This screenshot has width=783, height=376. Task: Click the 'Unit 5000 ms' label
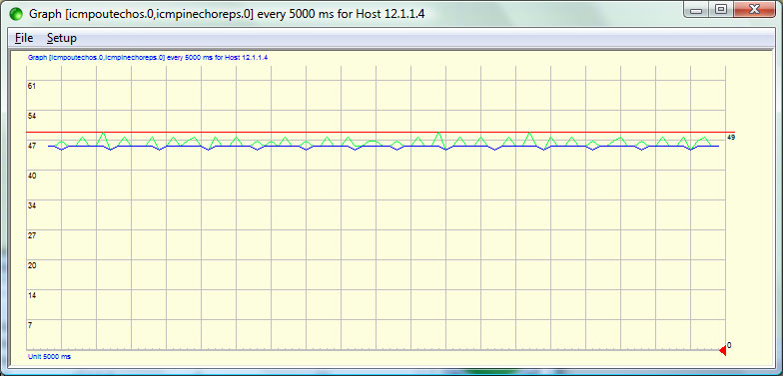pos(50,357)
